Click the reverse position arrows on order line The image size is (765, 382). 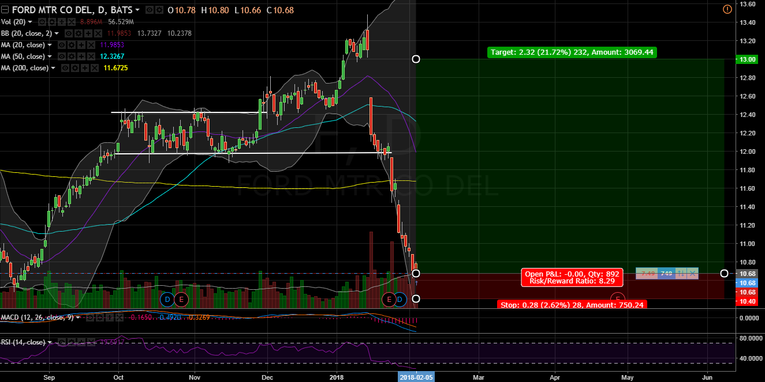point(682,273)
